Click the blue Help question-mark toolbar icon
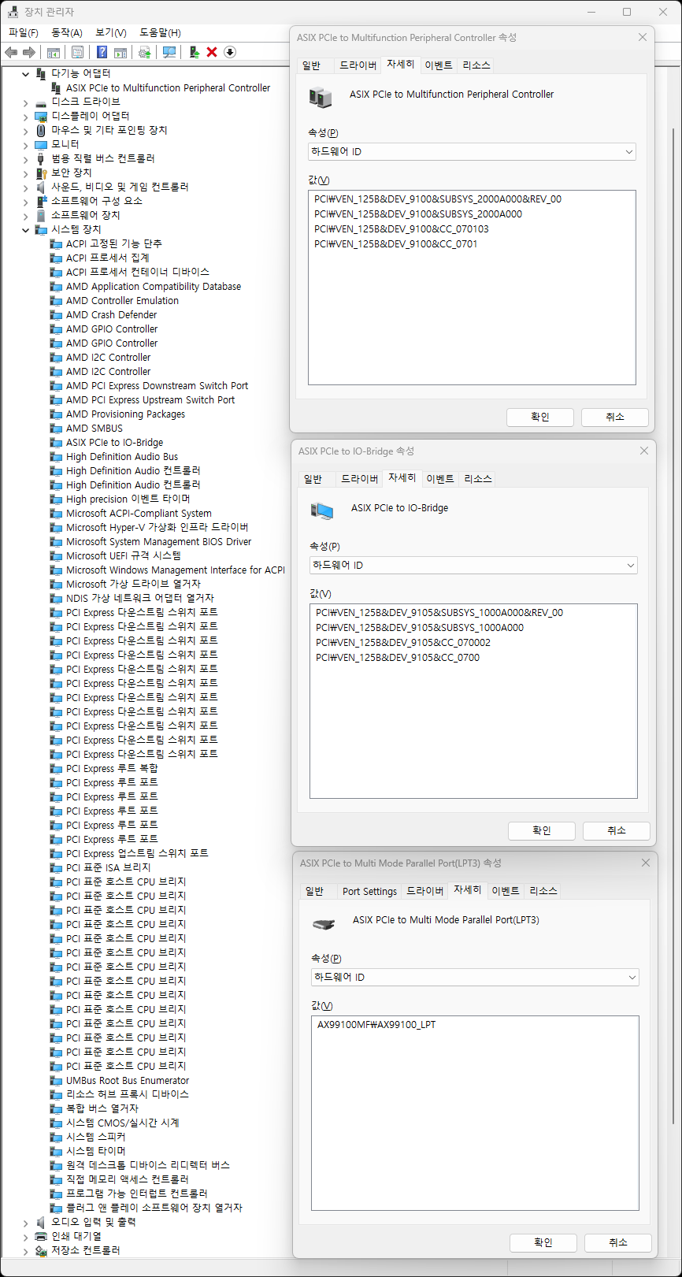The width and height of the screenshot is (682, 1277). click(102, 52)
